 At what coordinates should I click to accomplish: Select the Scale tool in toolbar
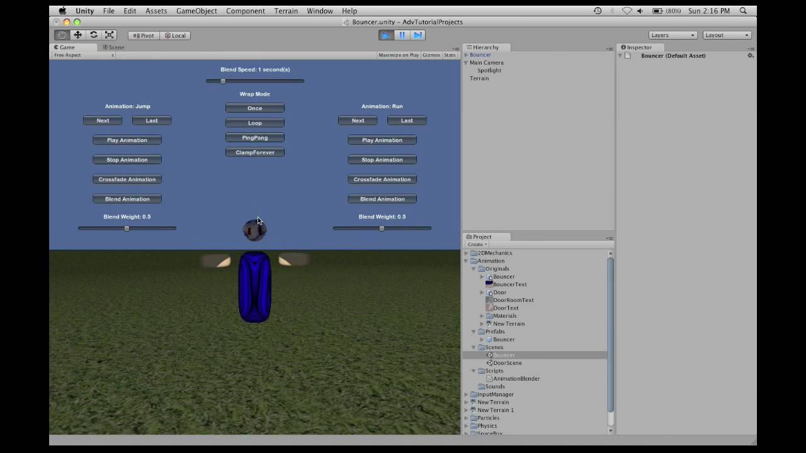coord(110,35)
